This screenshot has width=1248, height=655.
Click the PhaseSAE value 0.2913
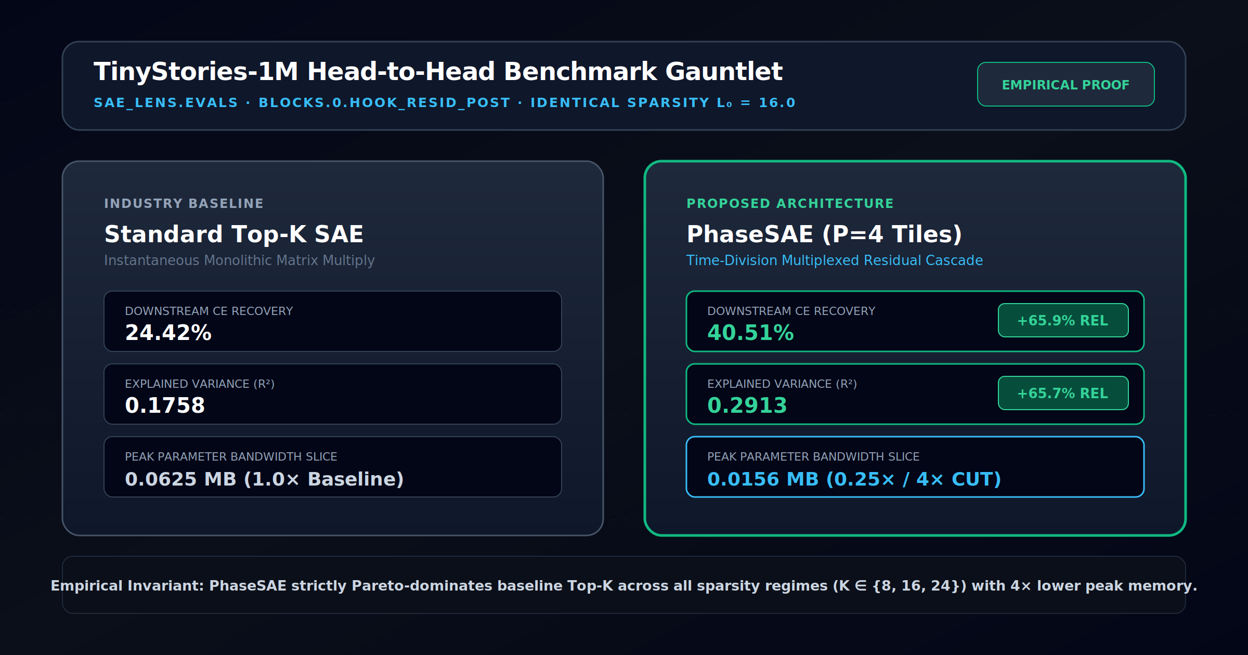[x=747, y=405]
